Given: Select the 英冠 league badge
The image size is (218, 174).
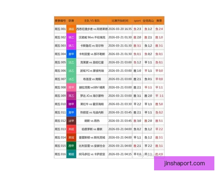Looking at the screenshot, I should point(71,137).
